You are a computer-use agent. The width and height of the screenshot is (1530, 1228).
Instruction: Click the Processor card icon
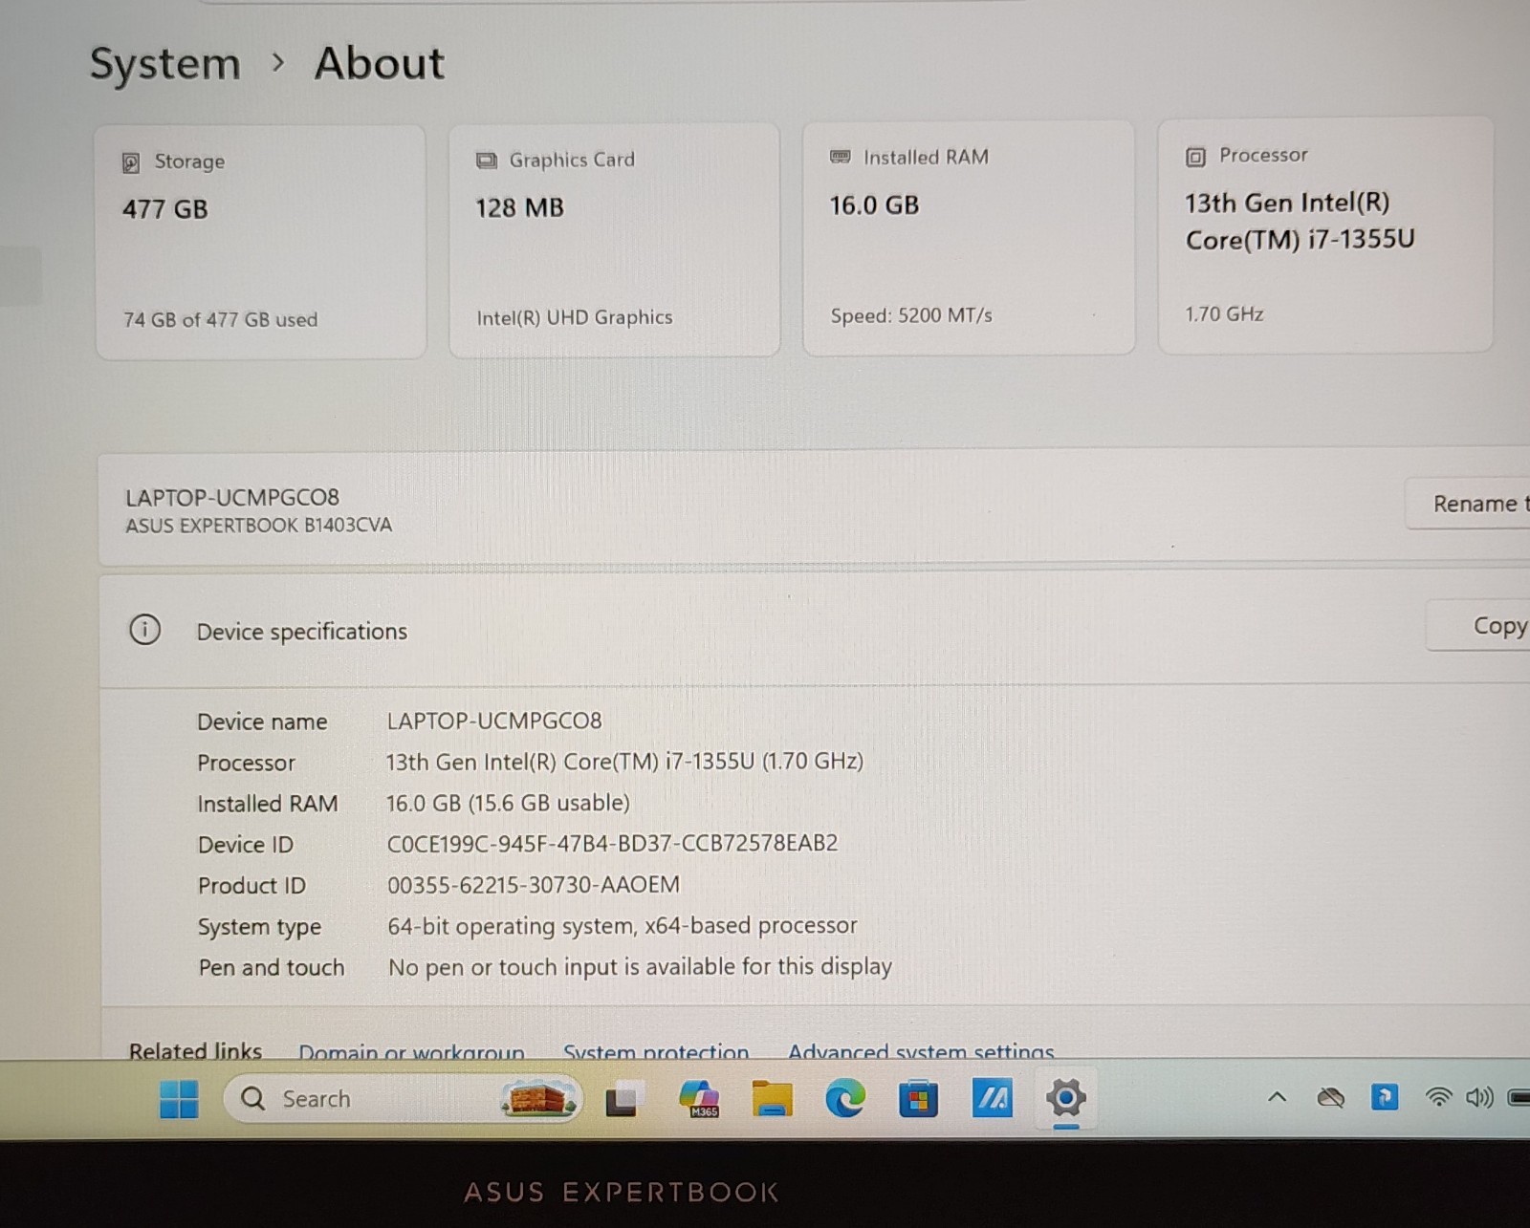(x=1195, y=157)
